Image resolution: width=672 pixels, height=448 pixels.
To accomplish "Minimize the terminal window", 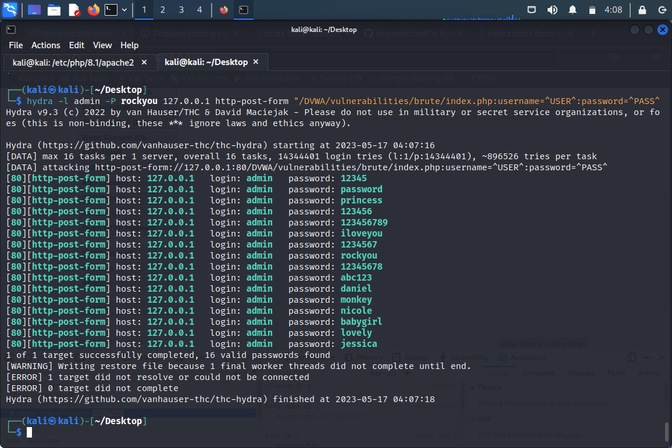I will tap(635, 29).
